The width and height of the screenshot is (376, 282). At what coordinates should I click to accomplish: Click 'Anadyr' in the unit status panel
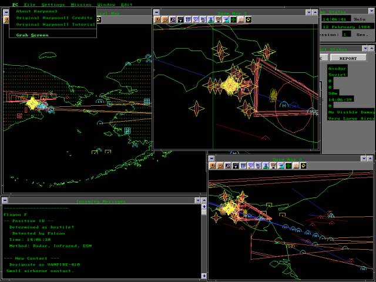click(x=337, y=69)
